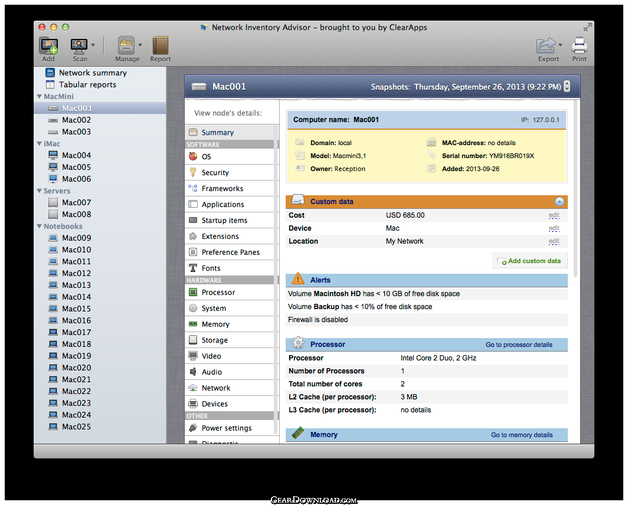The image size is (628, 505).
Task: Select the Applications details tab
Action: point(230,205)
